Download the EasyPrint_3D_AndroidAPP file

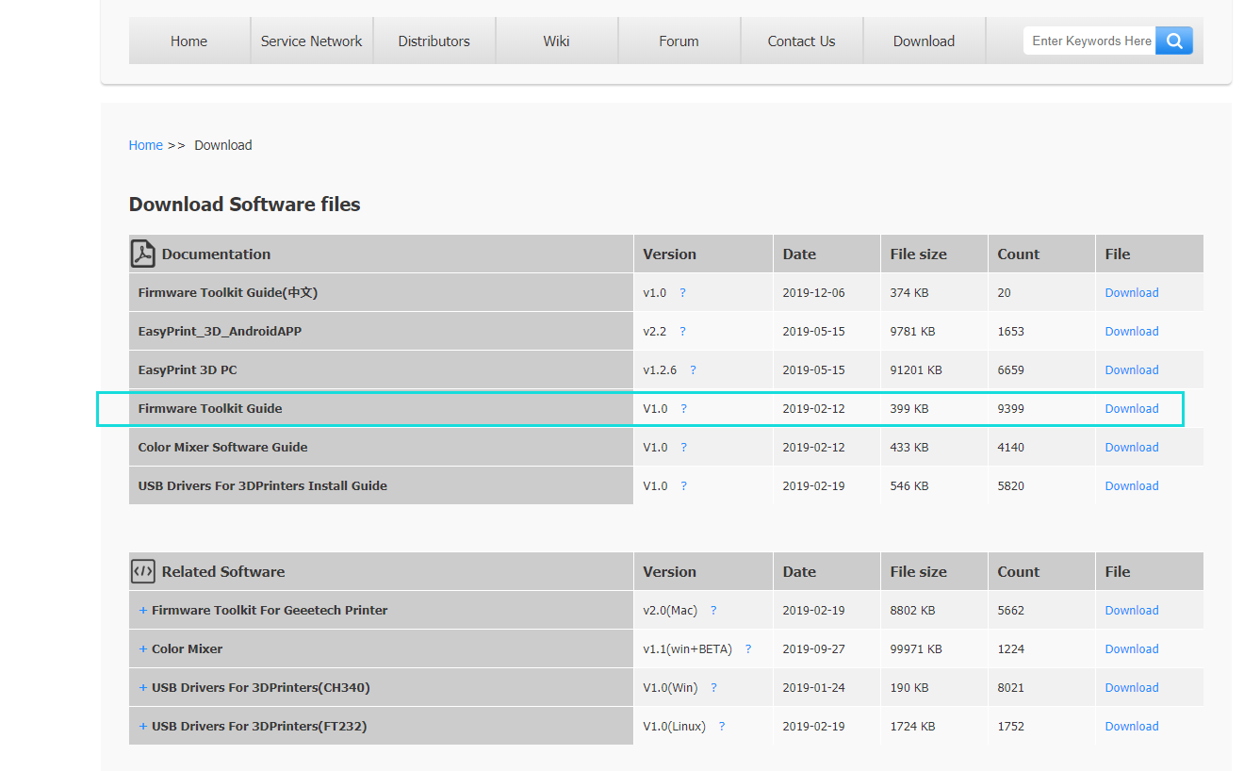click(x=1131, y=332)
